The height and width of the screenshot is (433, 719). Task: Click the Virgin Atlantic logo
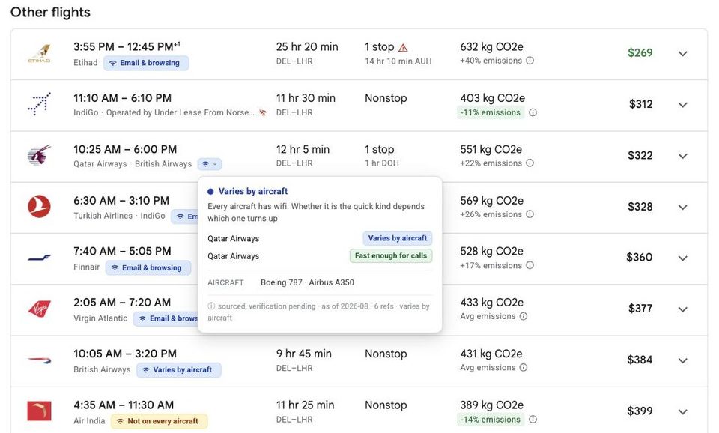pos(39,309)
